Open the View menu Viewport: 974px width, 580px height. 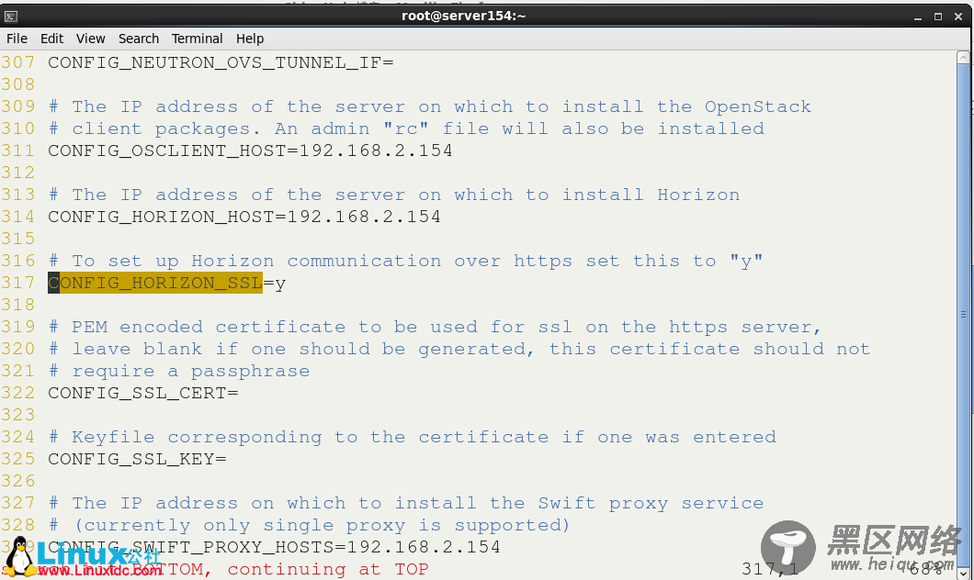tap(91, 39)
